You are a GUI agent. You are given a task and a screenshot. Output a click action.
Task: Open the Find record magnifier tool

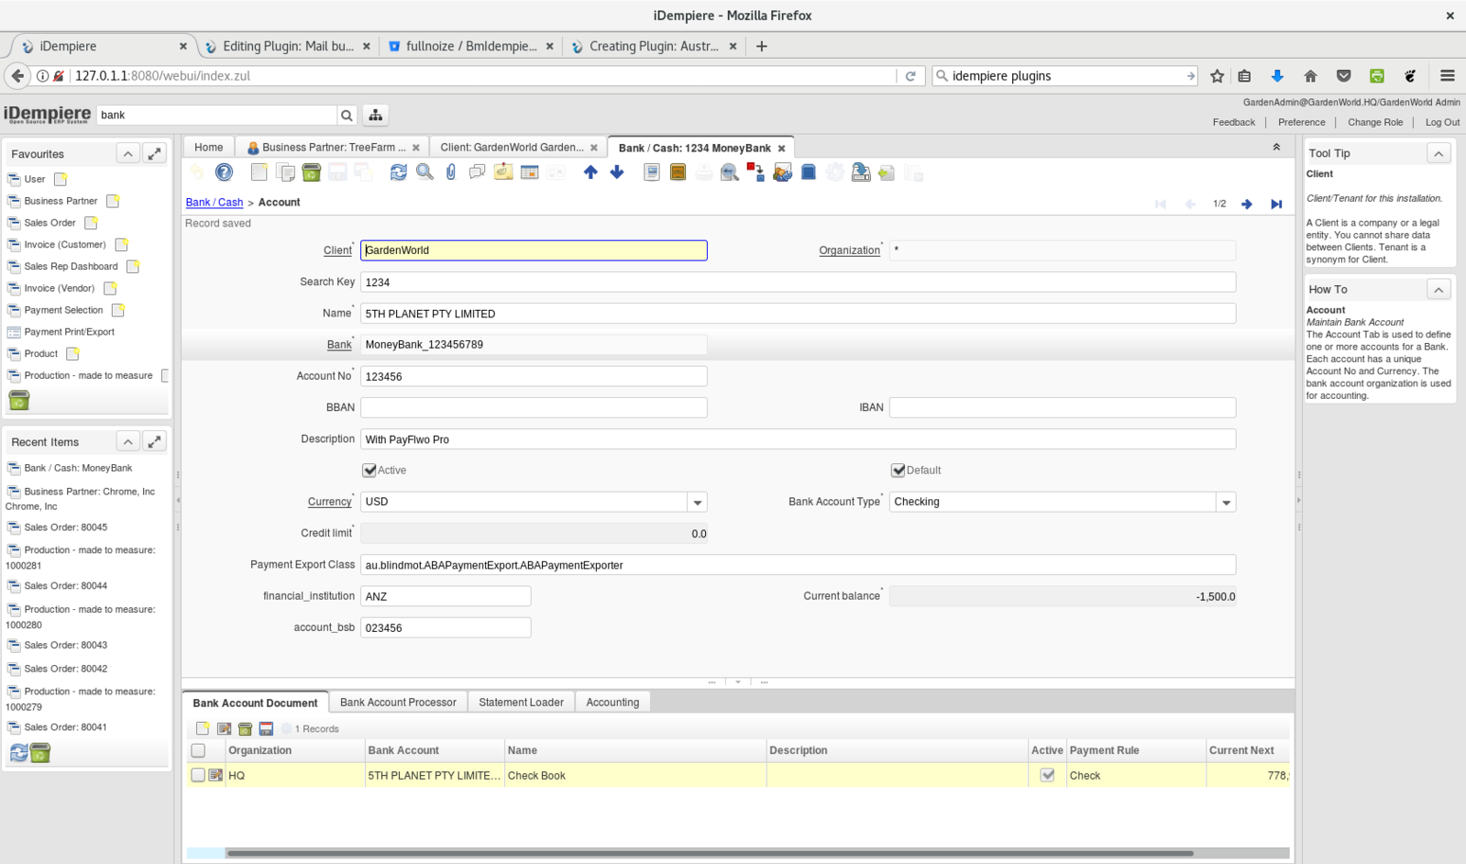pyautogui.click(x=424, y=172)
